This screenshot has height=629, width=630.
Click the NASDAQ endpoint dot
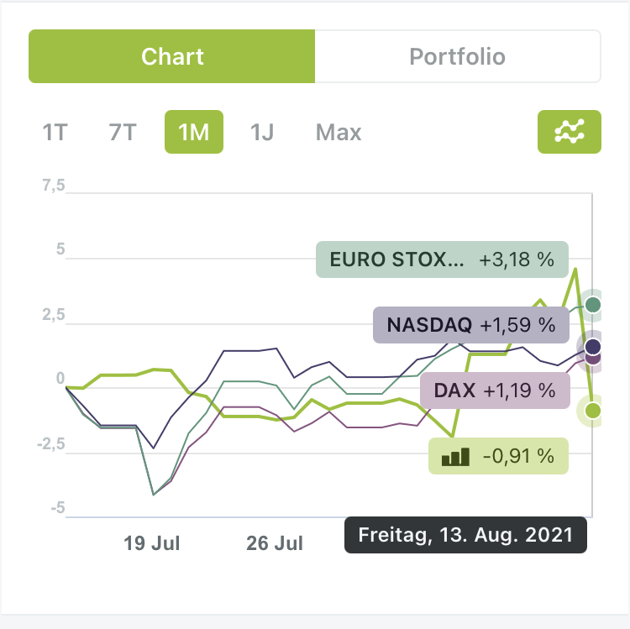coord(593,346)
